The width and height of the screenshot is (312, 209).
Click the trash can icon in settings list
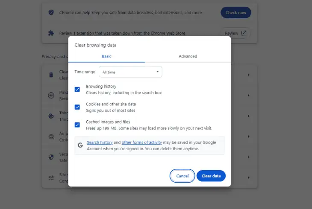pos(51,75)
